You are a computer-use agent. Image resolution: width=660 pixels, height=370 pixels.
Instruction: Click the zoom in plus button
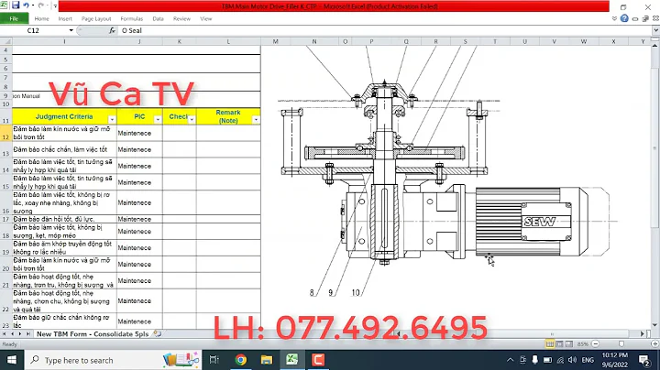654,344
